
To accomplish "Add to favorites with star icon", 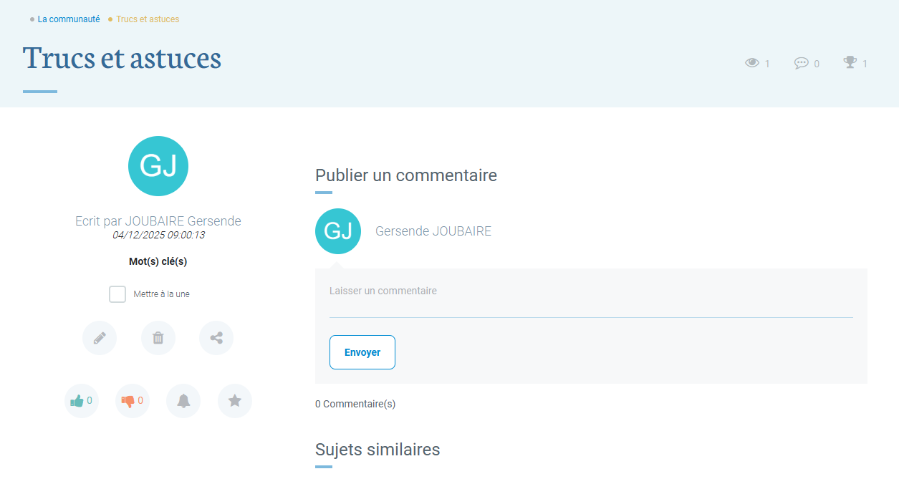I will point(234,401).
